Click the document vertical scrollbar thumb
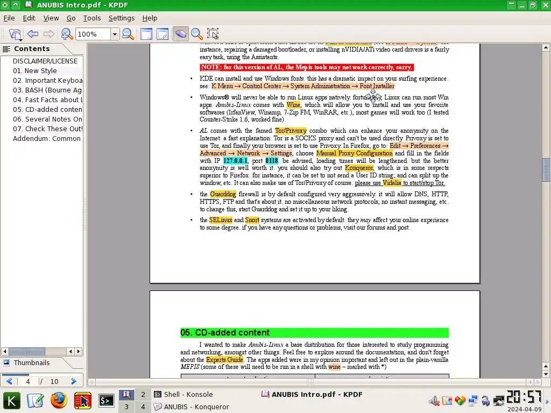 pyautogui.click(x=546, y=169)
